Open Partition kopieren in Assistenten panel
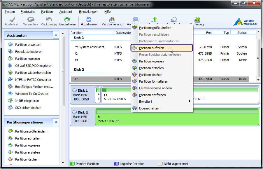This screenshot has height=169, width=263. coord(24,59)
